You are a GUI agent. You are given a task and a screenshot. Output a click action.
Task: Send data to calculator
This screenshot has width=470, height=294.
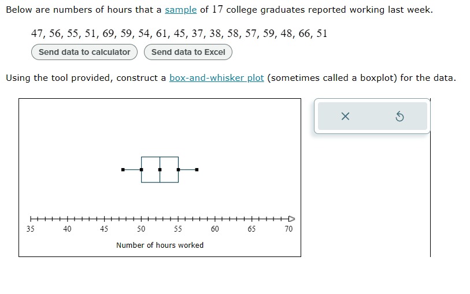click(x=84, y=52)
